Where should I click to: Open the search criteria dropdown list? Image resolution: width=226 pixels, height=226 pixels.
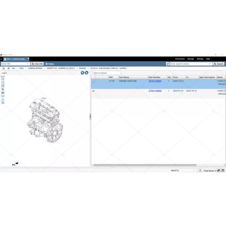tap(210, 64)
